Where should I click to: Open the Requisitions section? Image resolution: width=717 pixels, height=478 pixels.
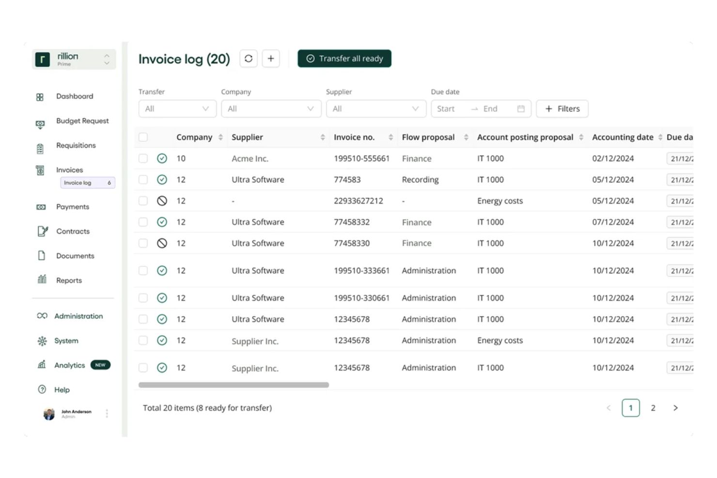[x=76, y=145]
